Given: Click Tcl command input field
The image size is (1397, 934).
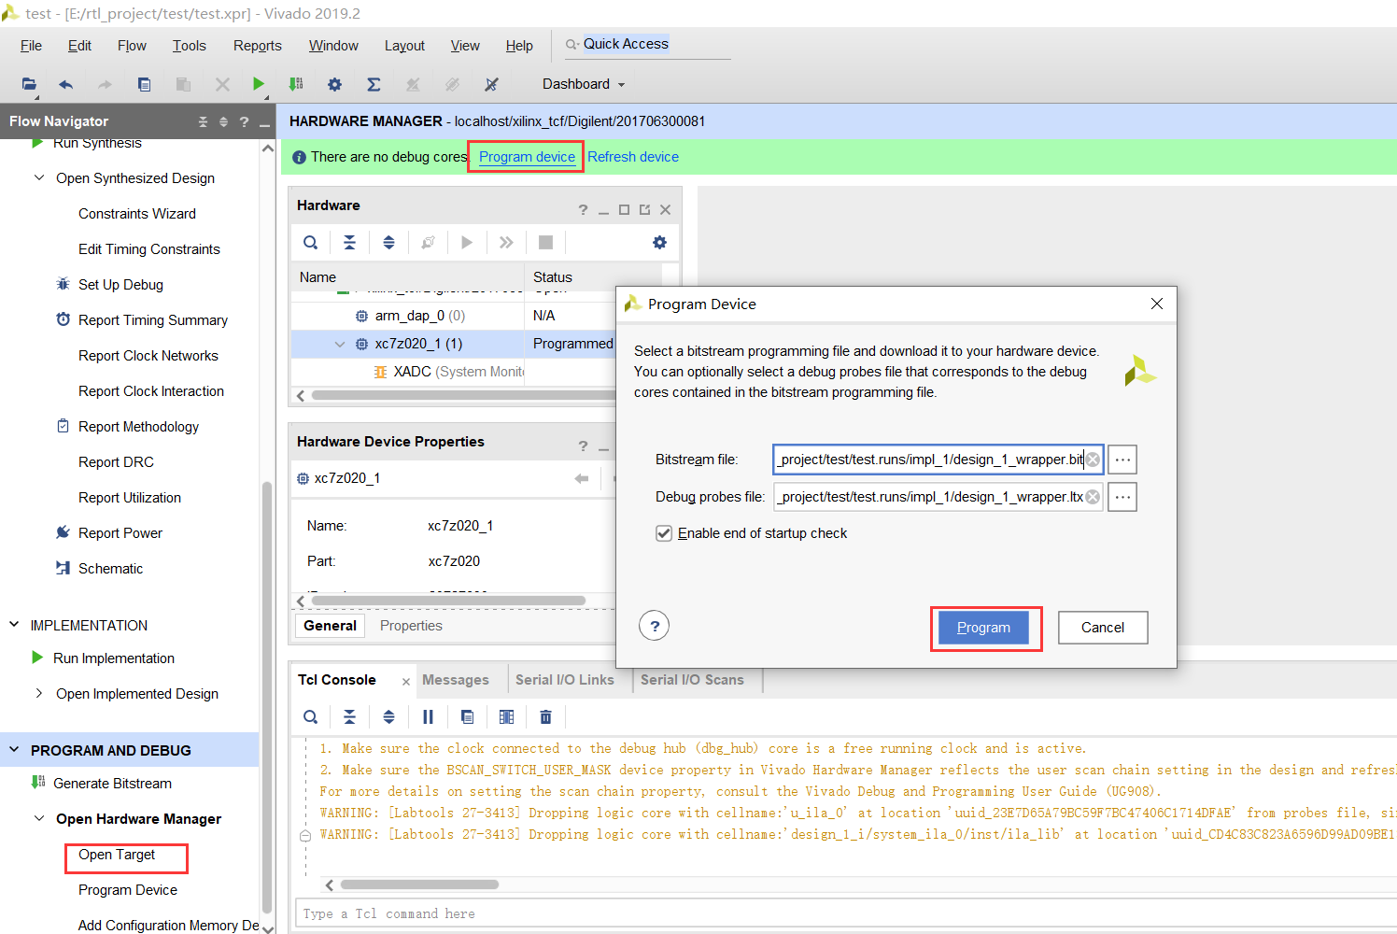Looking at the screenshot, I should click(x=845, y=913).
